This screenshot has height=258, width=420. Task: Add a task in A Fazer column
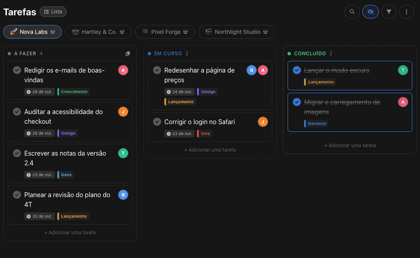pyautogui.click(x=70, y=233)
